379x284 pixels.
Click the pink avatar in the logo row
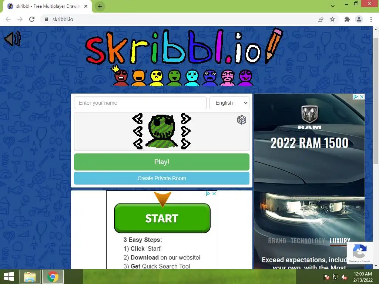click(x=228, y=78)
